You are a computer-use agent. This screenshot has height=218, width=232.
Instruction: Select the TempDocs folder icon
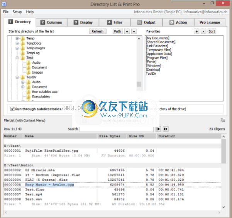click(x=23, y=43)
